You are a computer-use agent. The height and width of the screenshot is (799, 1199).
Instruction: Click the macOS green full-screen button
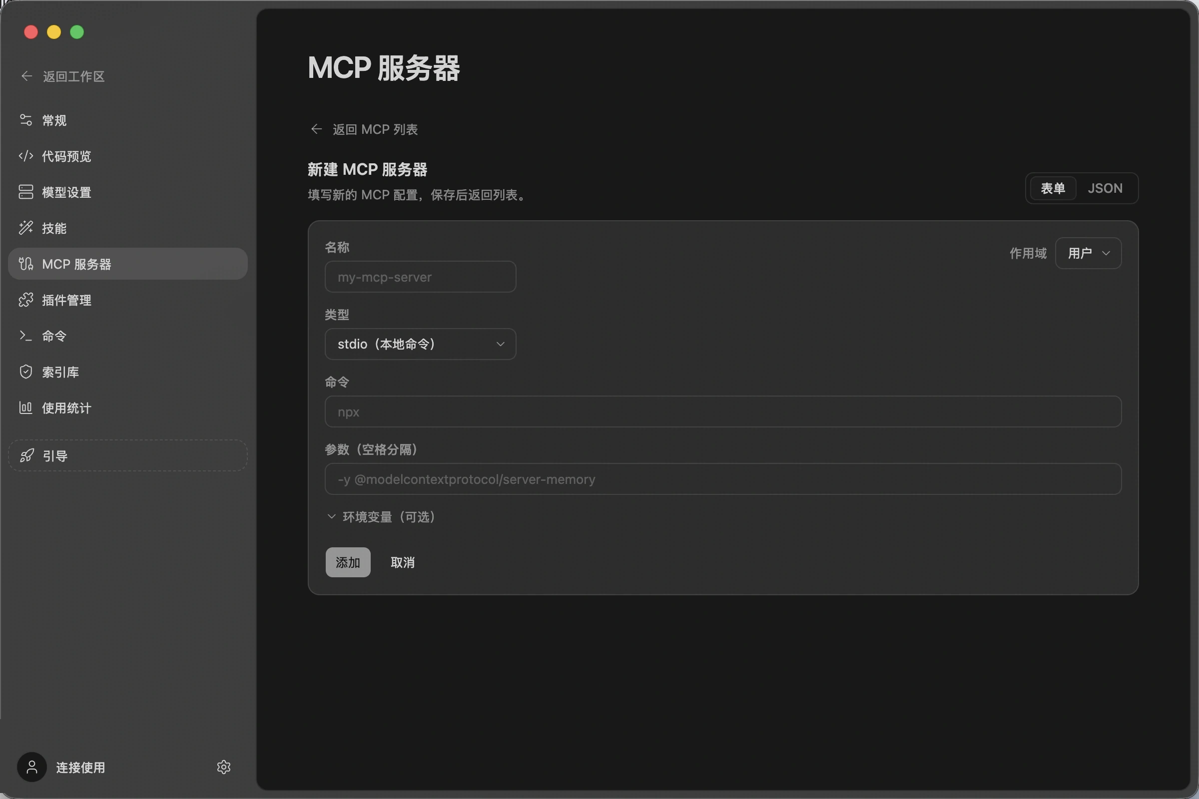tap(77, 32)
